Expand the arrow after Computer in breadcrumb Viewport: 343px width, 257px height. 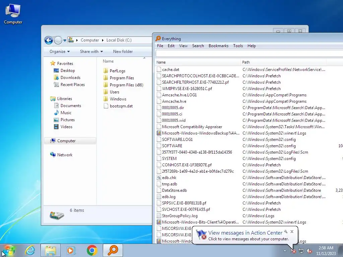click(102, 40)
